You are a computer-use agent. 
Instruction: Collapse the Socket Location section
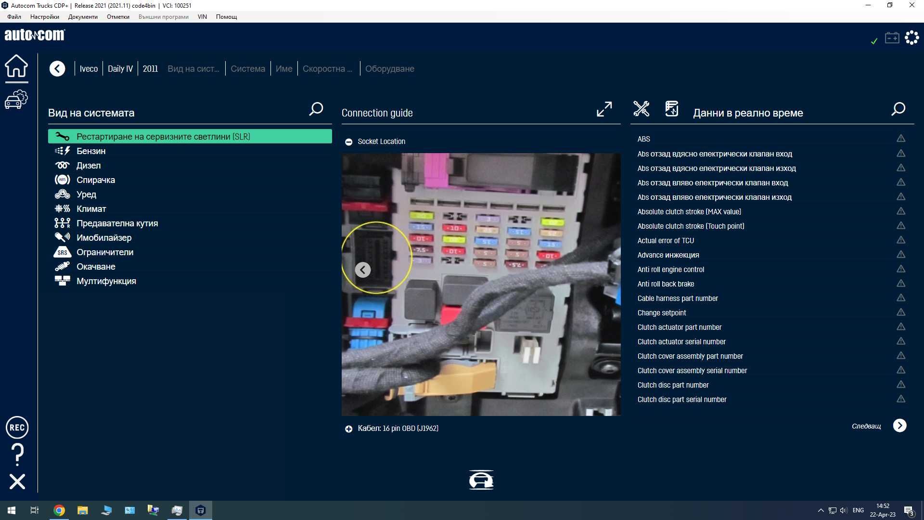coord(349,142)
